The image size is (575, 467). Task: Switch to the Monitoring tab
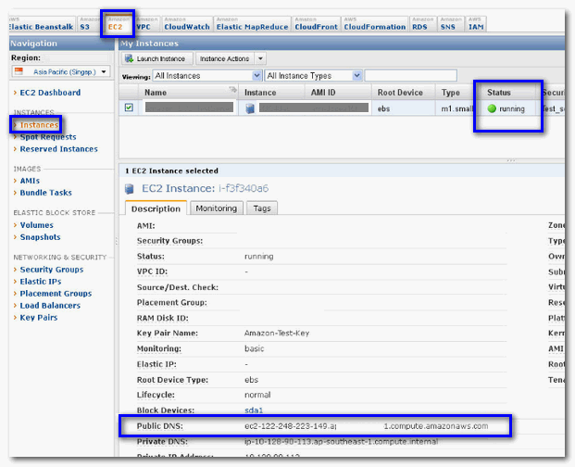(217, 208)
